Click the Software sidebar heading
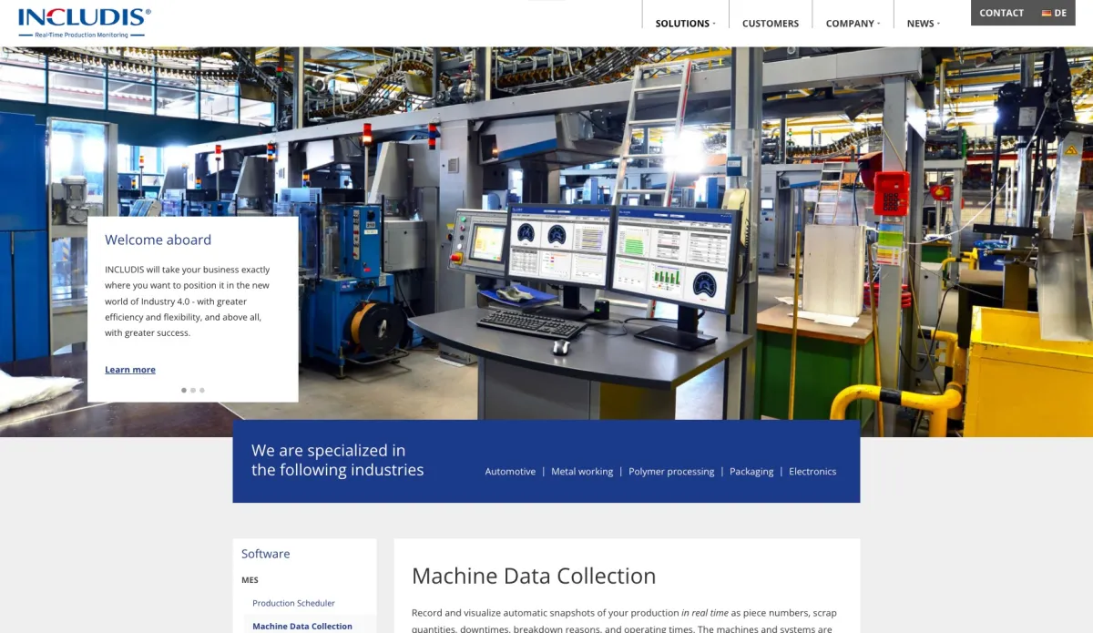The image size is (1093, 633). (x=265, y=554)
